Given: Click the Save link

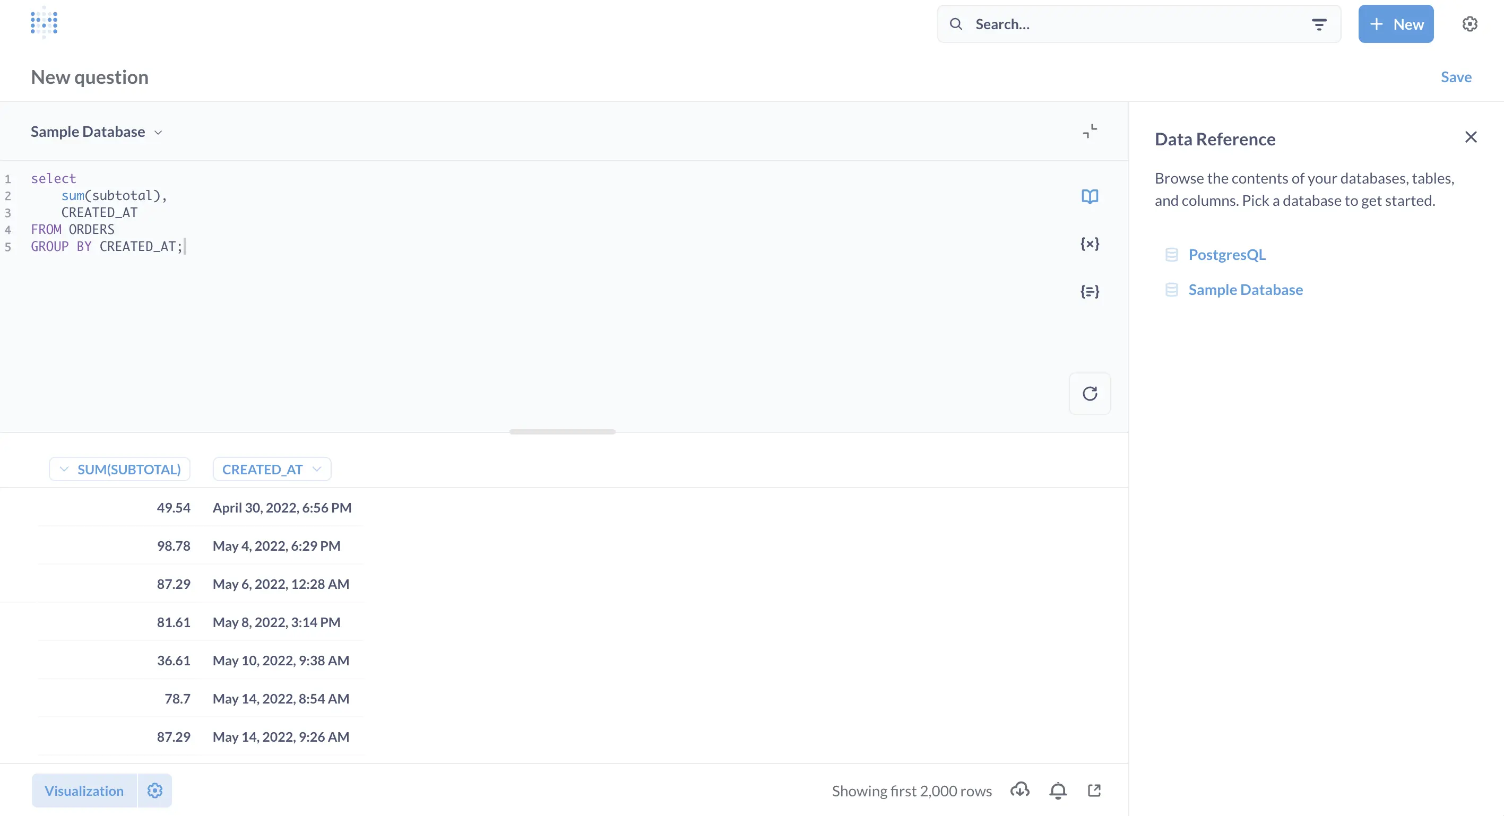Looking at the screenshot, I should click(1456, 77).
